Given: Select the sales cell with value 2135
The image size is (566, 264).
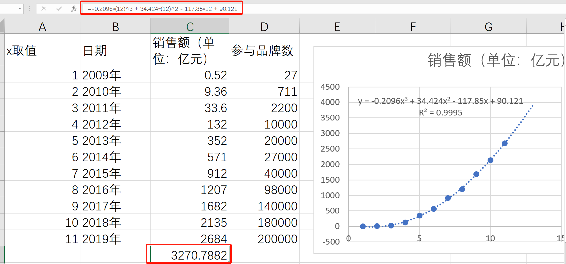Looking at the screenshot, I should (x=190, y=222).
